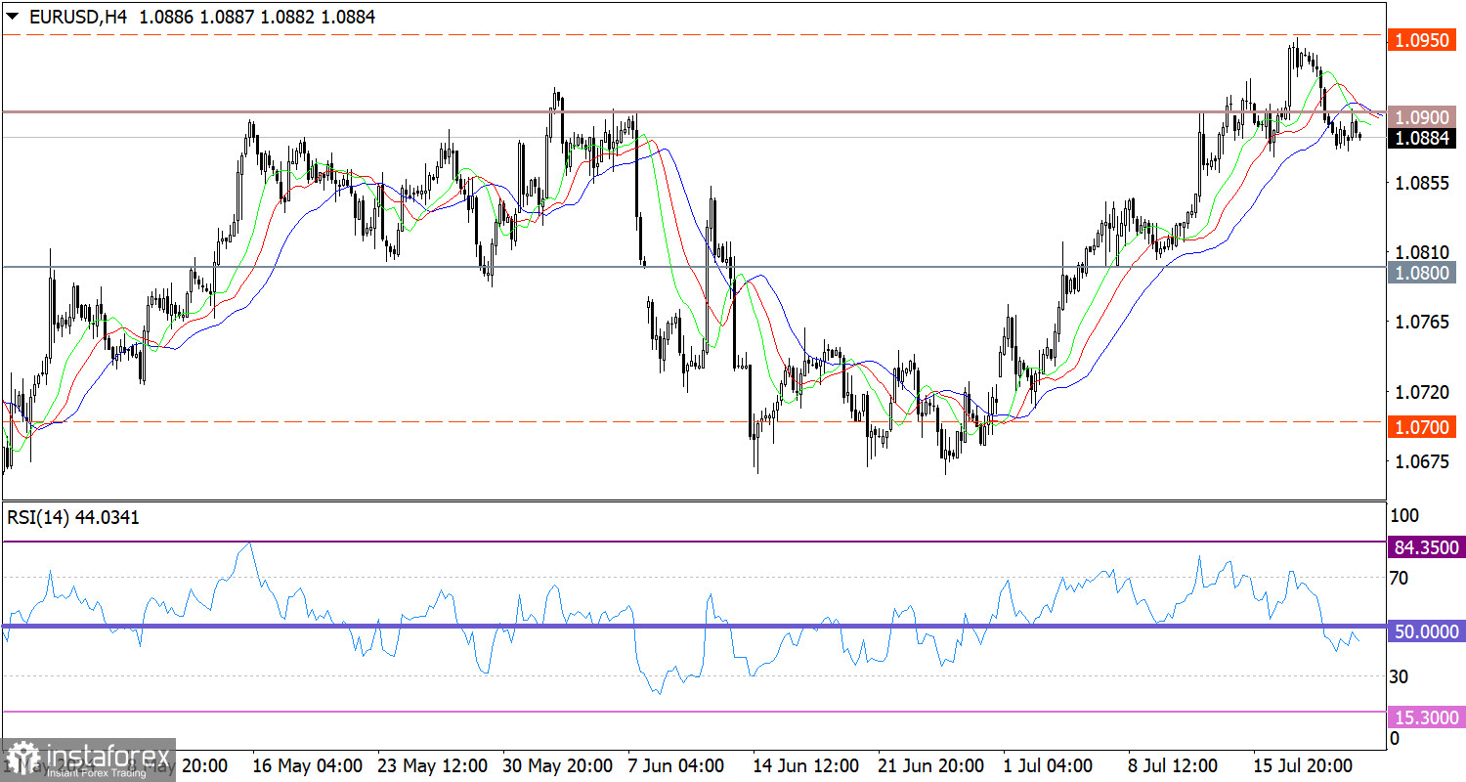Image resolution: width=1466 pixels, height=782 pixels.
Task: Select the 50.0000 RSI midline label
Action: pos(1426,632)
